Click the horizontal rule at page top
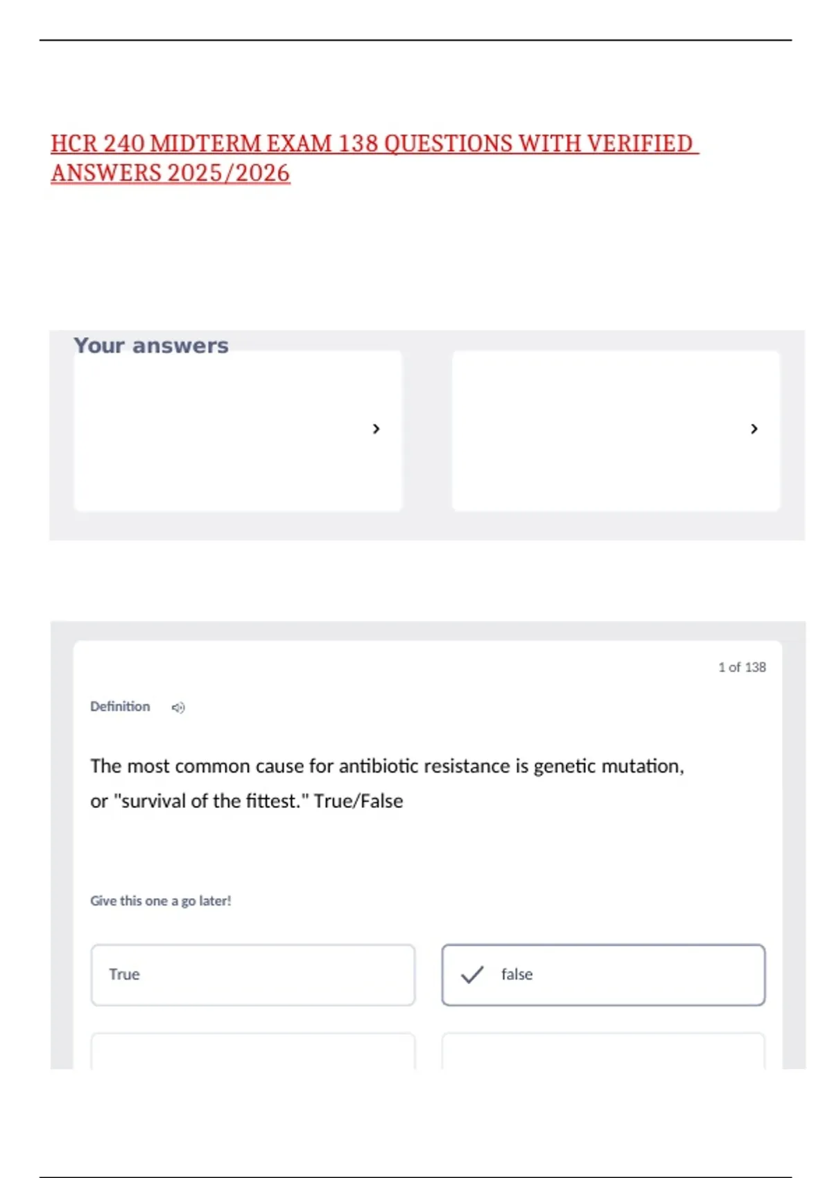Image resolution: width=832 pixels, height=1178 pixels. coord(415,40)
